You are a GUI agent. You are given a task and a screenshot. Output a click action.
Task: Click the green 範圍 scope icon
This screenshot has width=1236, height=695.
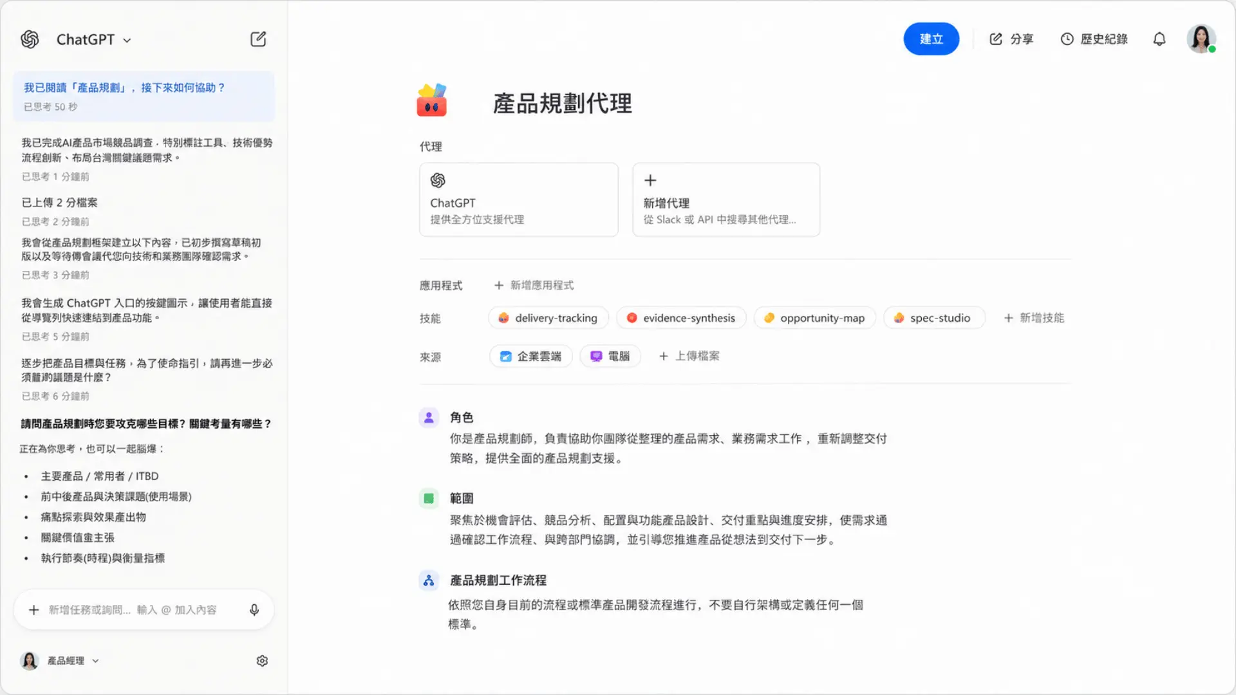point(429,498)
